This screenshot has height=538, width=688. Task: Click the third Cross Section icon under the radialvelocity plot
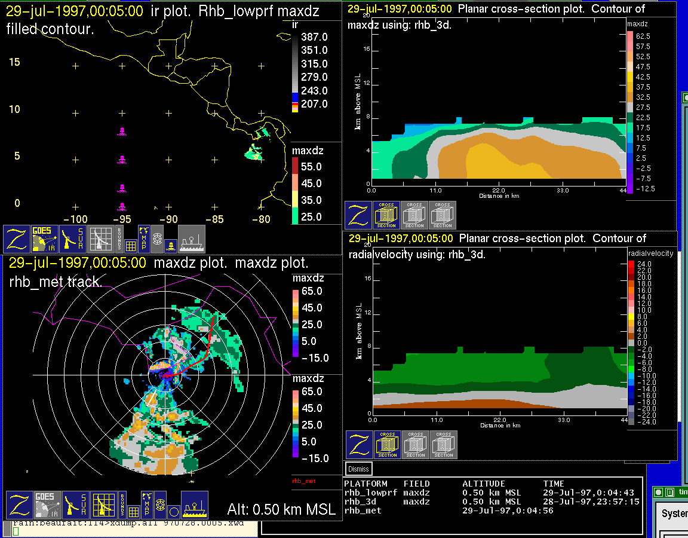click(x=444, y=445)
